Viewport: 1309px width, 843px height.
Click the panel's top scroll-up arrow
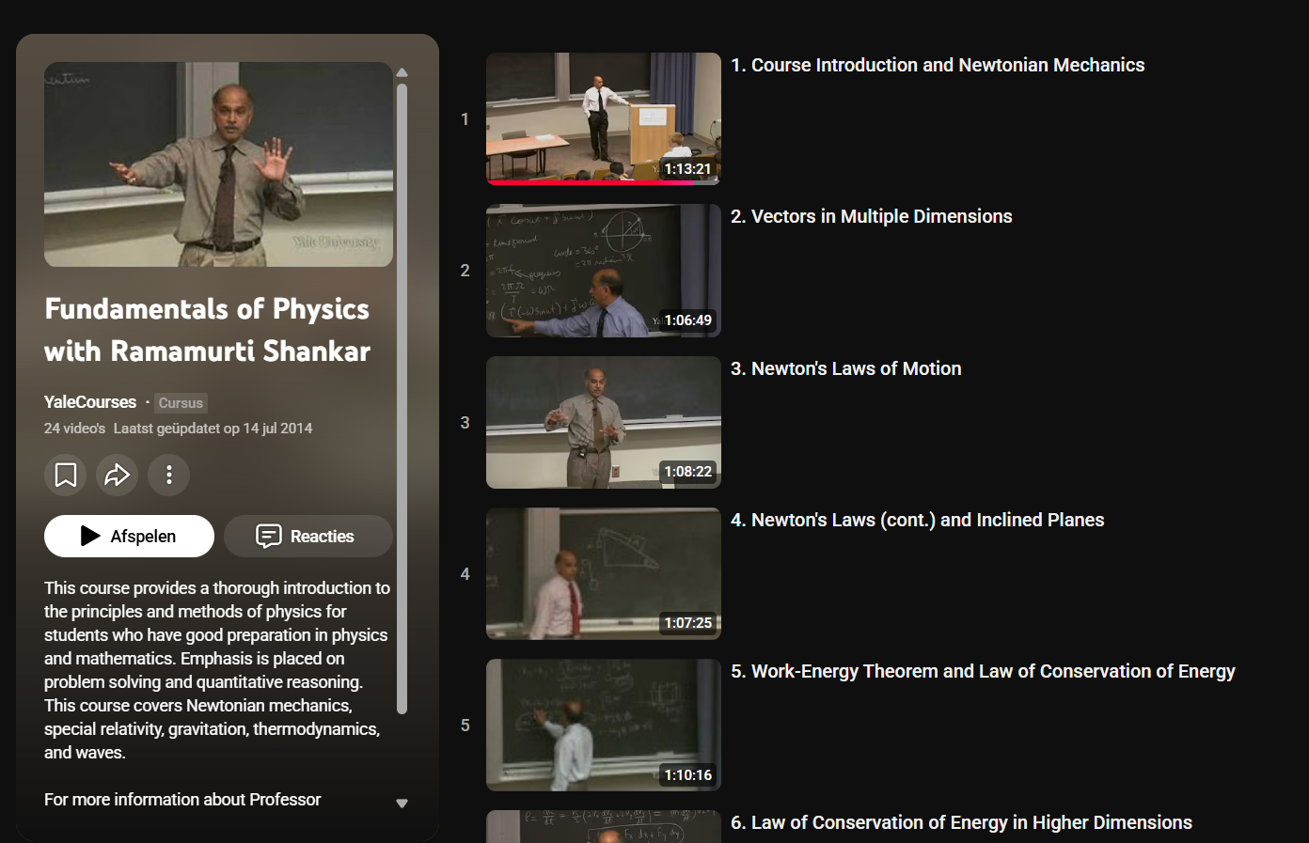coord(402,72)
